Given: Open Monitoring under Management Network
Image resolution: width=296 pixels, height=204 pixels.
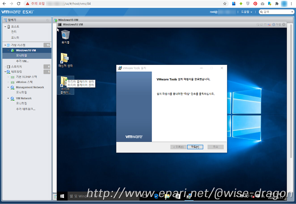Looking at the screenshot, I should click(21, 92).
